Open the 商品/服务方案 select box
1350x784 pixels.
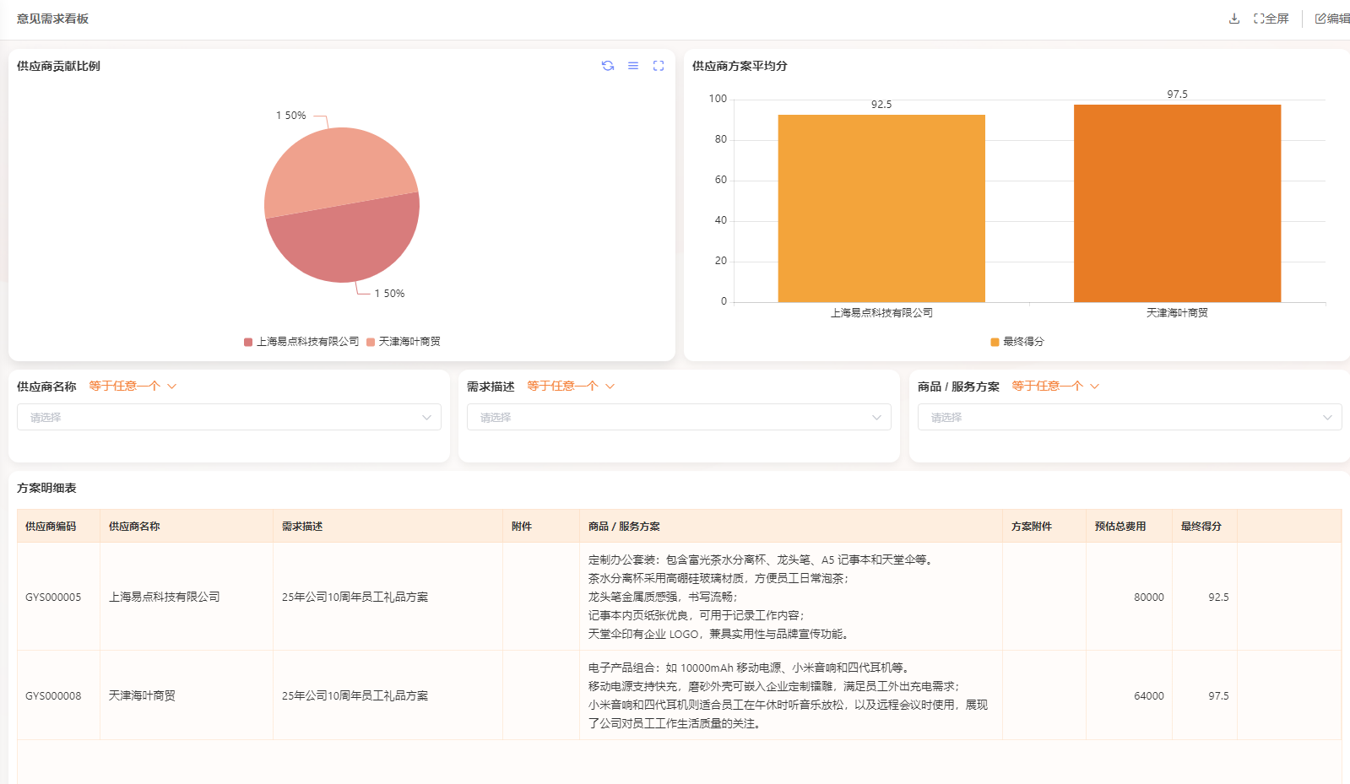(x=1129, y=417)
